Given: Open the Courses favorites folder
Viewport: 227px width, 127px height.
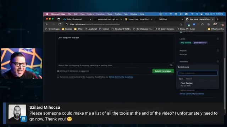Looking at the screenshot, I should click(67, 29).
